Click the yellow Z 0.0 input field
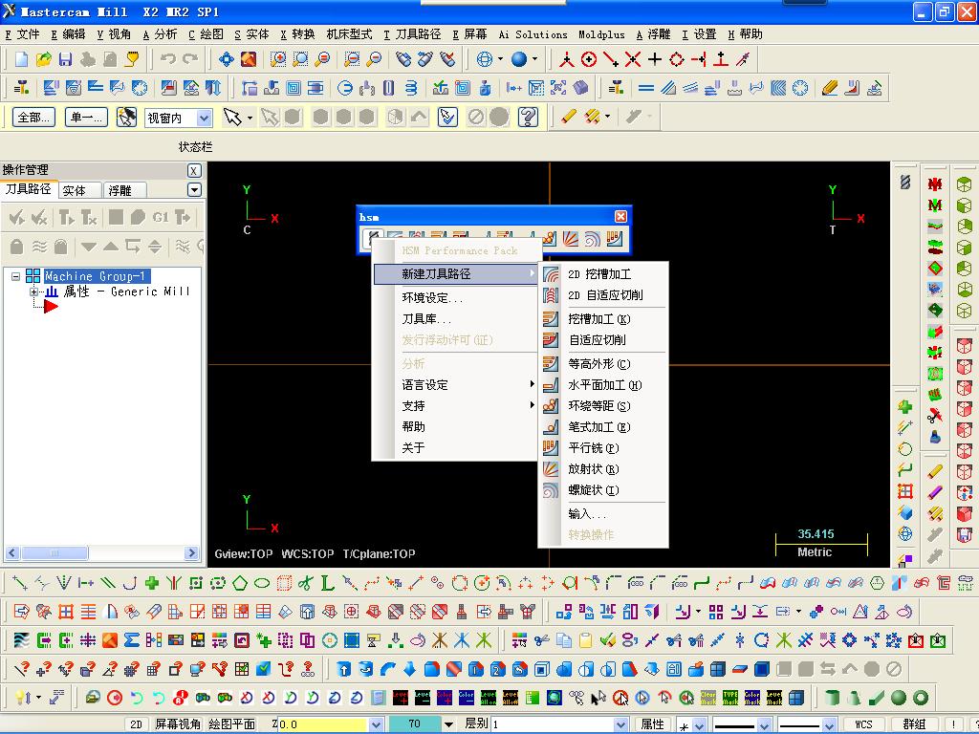The height and width of the screenshot is (734, 979). 323,724
